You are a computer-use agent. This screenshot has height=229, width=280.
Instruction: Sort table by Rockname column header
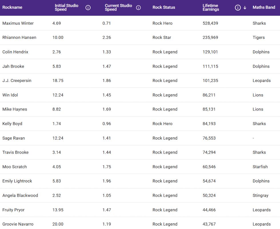(12, 7)
